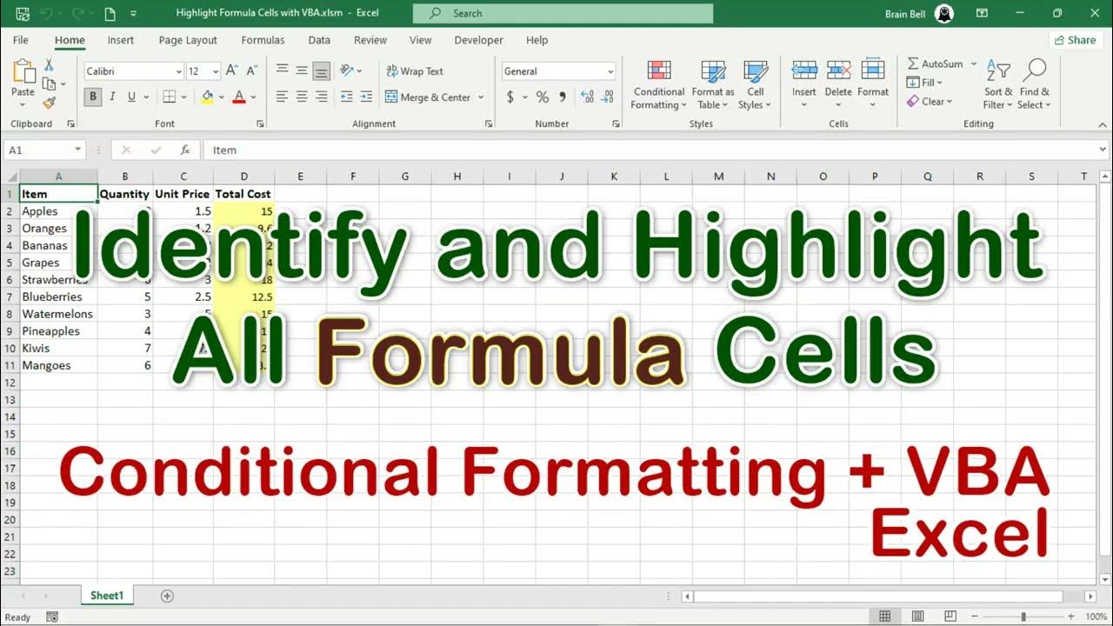This screenshot has width=1113, height=626.
Task: Click the formula bar showing Item
Action: coord(650,150)
